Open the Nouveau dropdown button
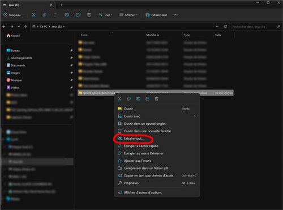Screen dimensions: 283x210 click(x=14, y=15)
